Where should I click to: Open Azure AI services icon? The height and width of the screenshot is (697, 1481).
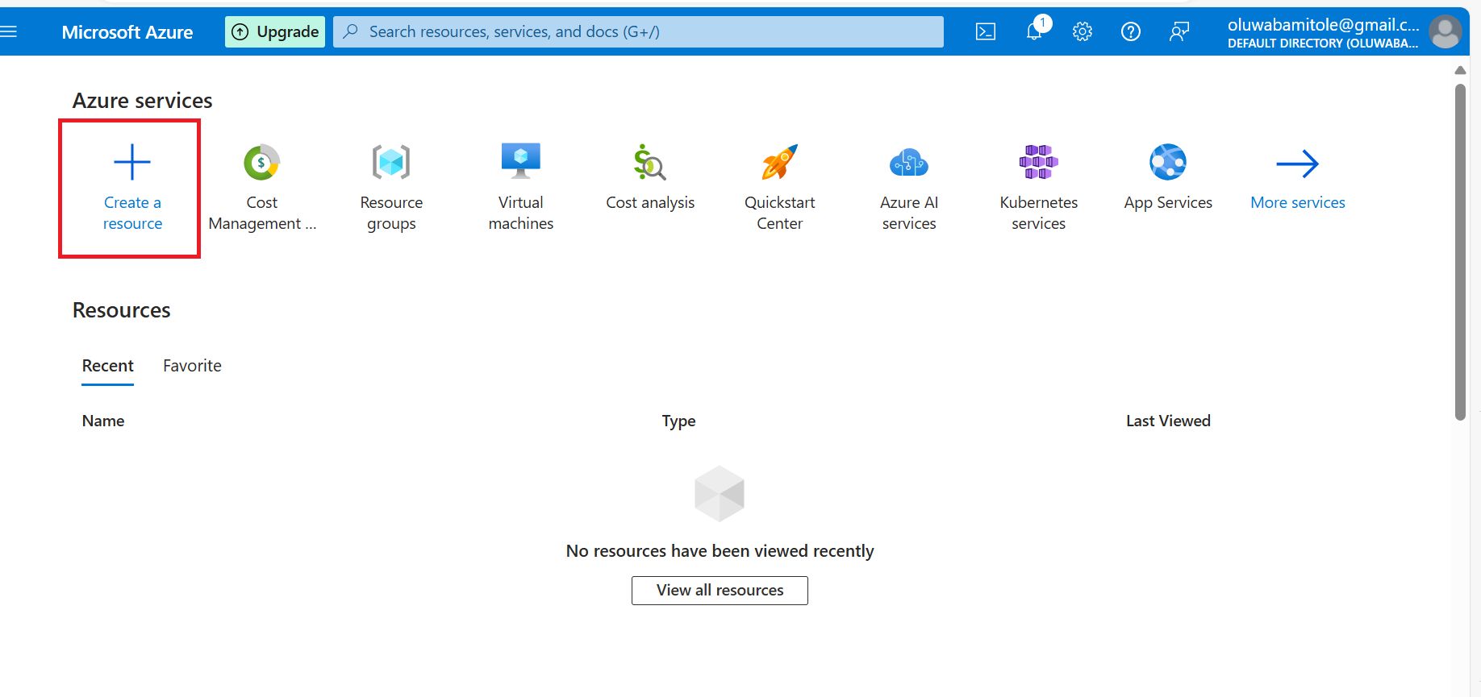909,163
